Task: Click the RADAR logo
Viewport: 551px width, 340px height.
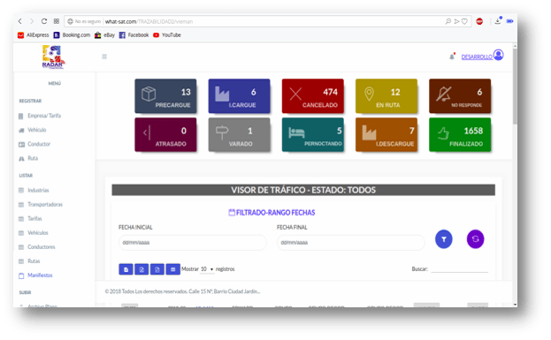Action: (x=53, y=57)
